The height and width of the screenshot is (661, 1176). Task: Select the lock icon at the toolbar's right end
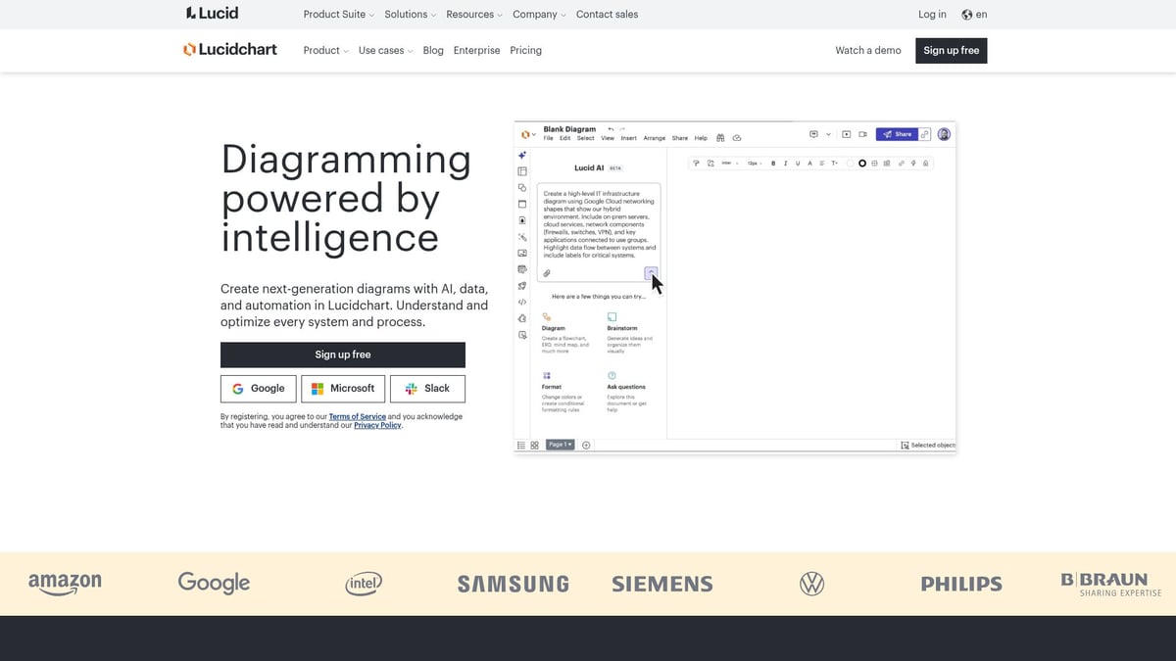[x=925, y=164]
